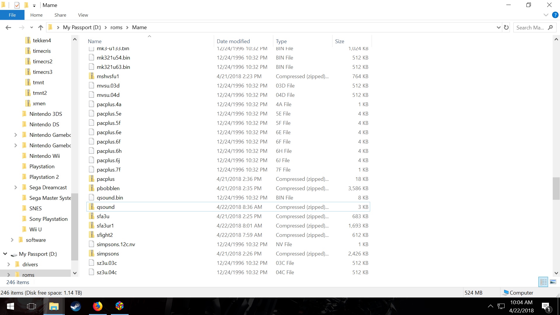This screenshot has width=560, height=315.
Task: Click the roms breadcrumb in address bar
Action: [116, 27]
